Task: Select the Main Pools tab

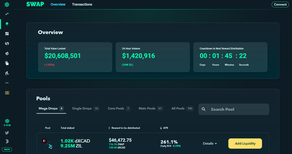Action: click(151, 108)
